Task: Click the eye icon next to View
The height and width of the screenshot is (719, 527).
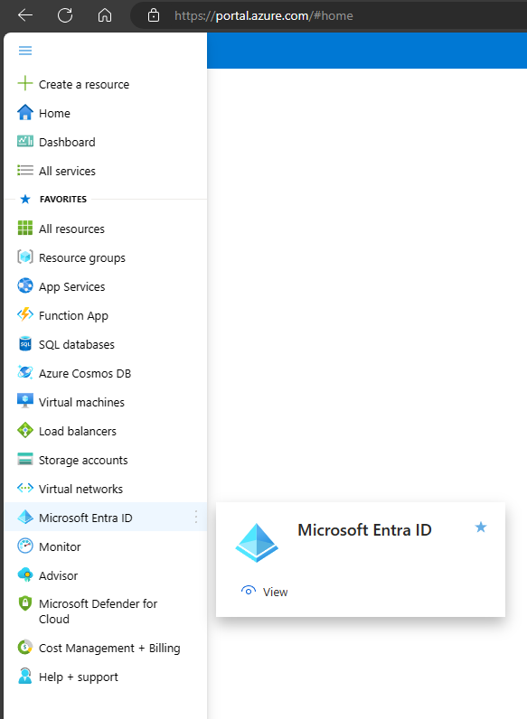Action: [249, 591]
